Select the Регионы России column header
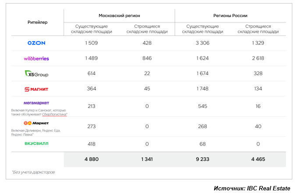This screenshot has height=193, width=298. (230, 15)
